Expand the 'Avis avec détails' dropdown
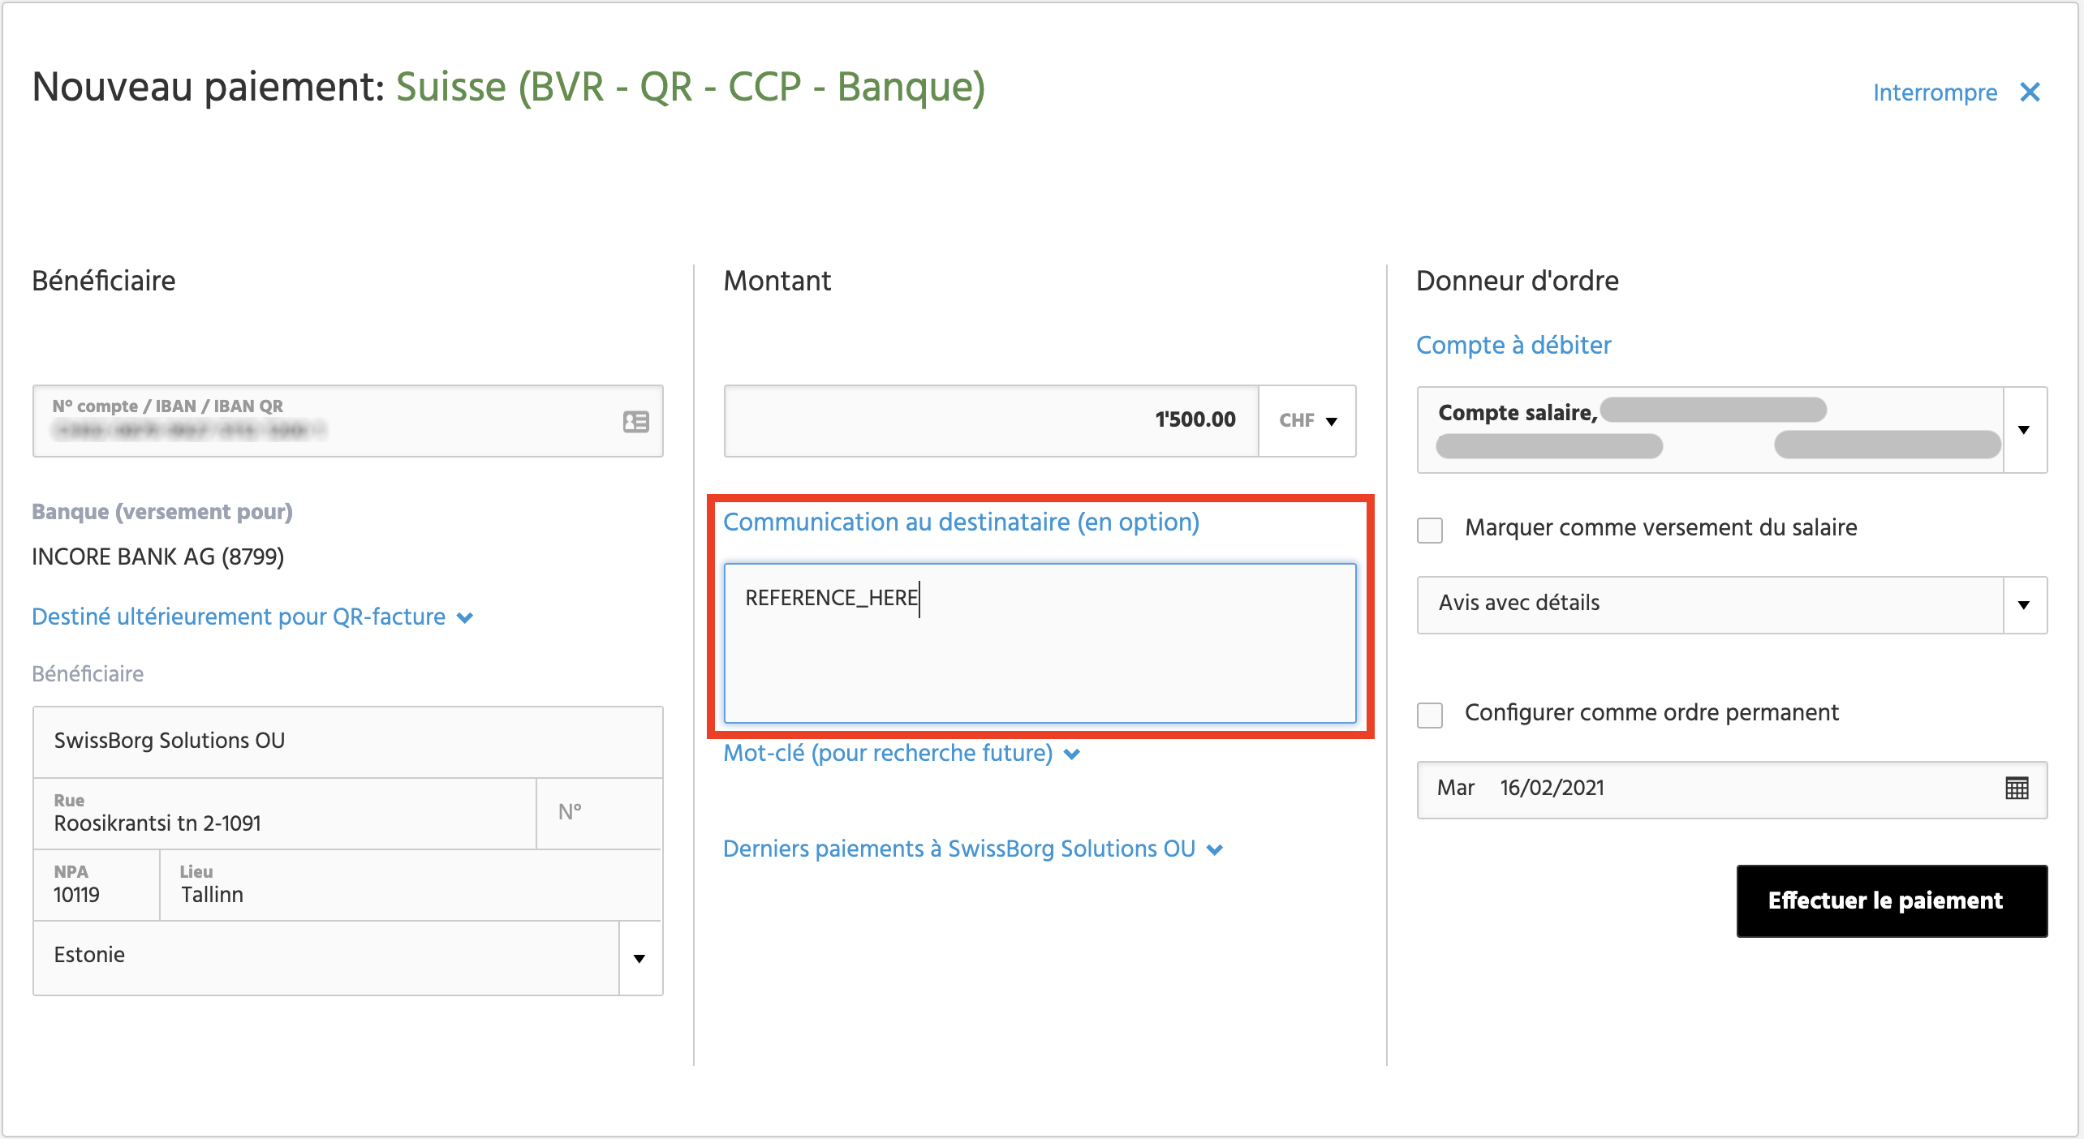The height and width of the screenshot is (1139, 2084). 2024,604
